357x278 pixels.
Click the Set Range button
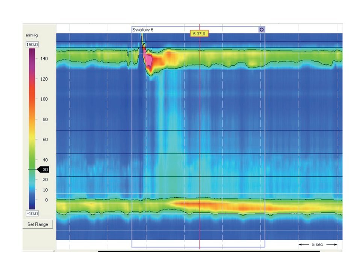pyautogui.click(x=38, y=224)
